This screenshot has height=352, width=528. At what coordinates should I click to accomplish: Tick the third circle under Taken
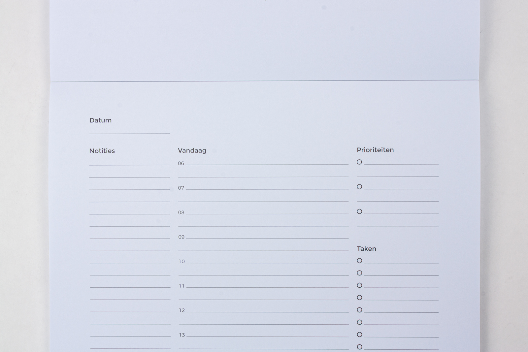coord(359,285)
